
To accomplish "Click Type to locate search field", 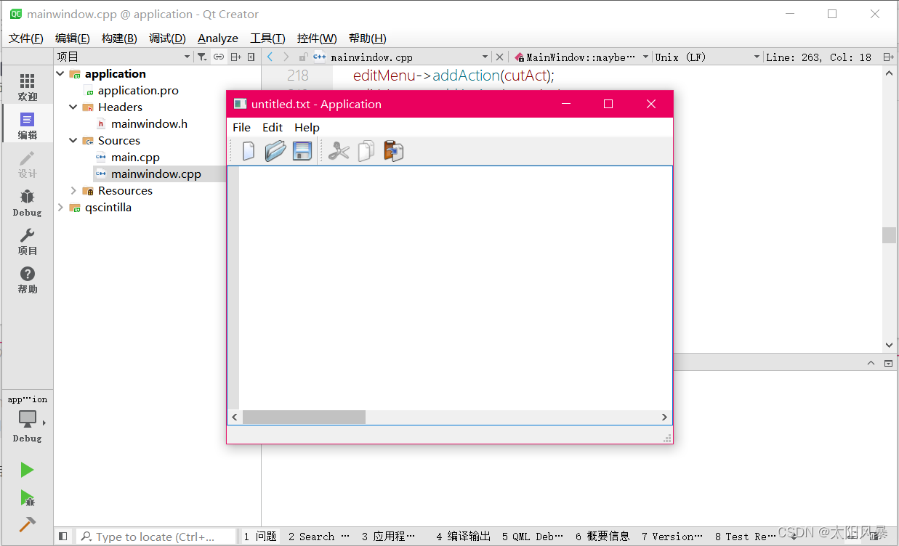I will (156, 536).
